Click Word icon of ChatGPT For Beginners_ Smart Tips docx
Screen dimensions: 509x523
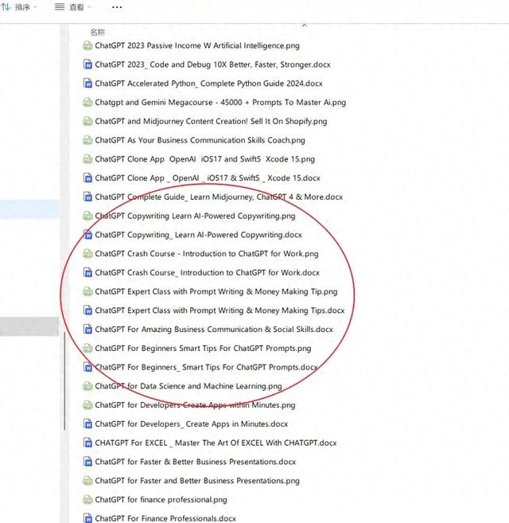[x=87, y=367]
